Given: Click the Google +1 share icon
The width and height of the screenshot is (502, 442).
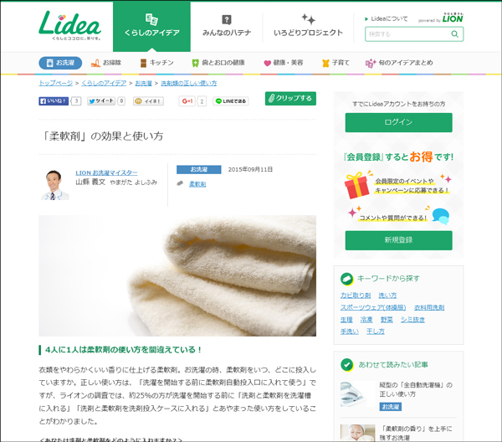Looking at the screenshot, I should click(x=187, y=101).
